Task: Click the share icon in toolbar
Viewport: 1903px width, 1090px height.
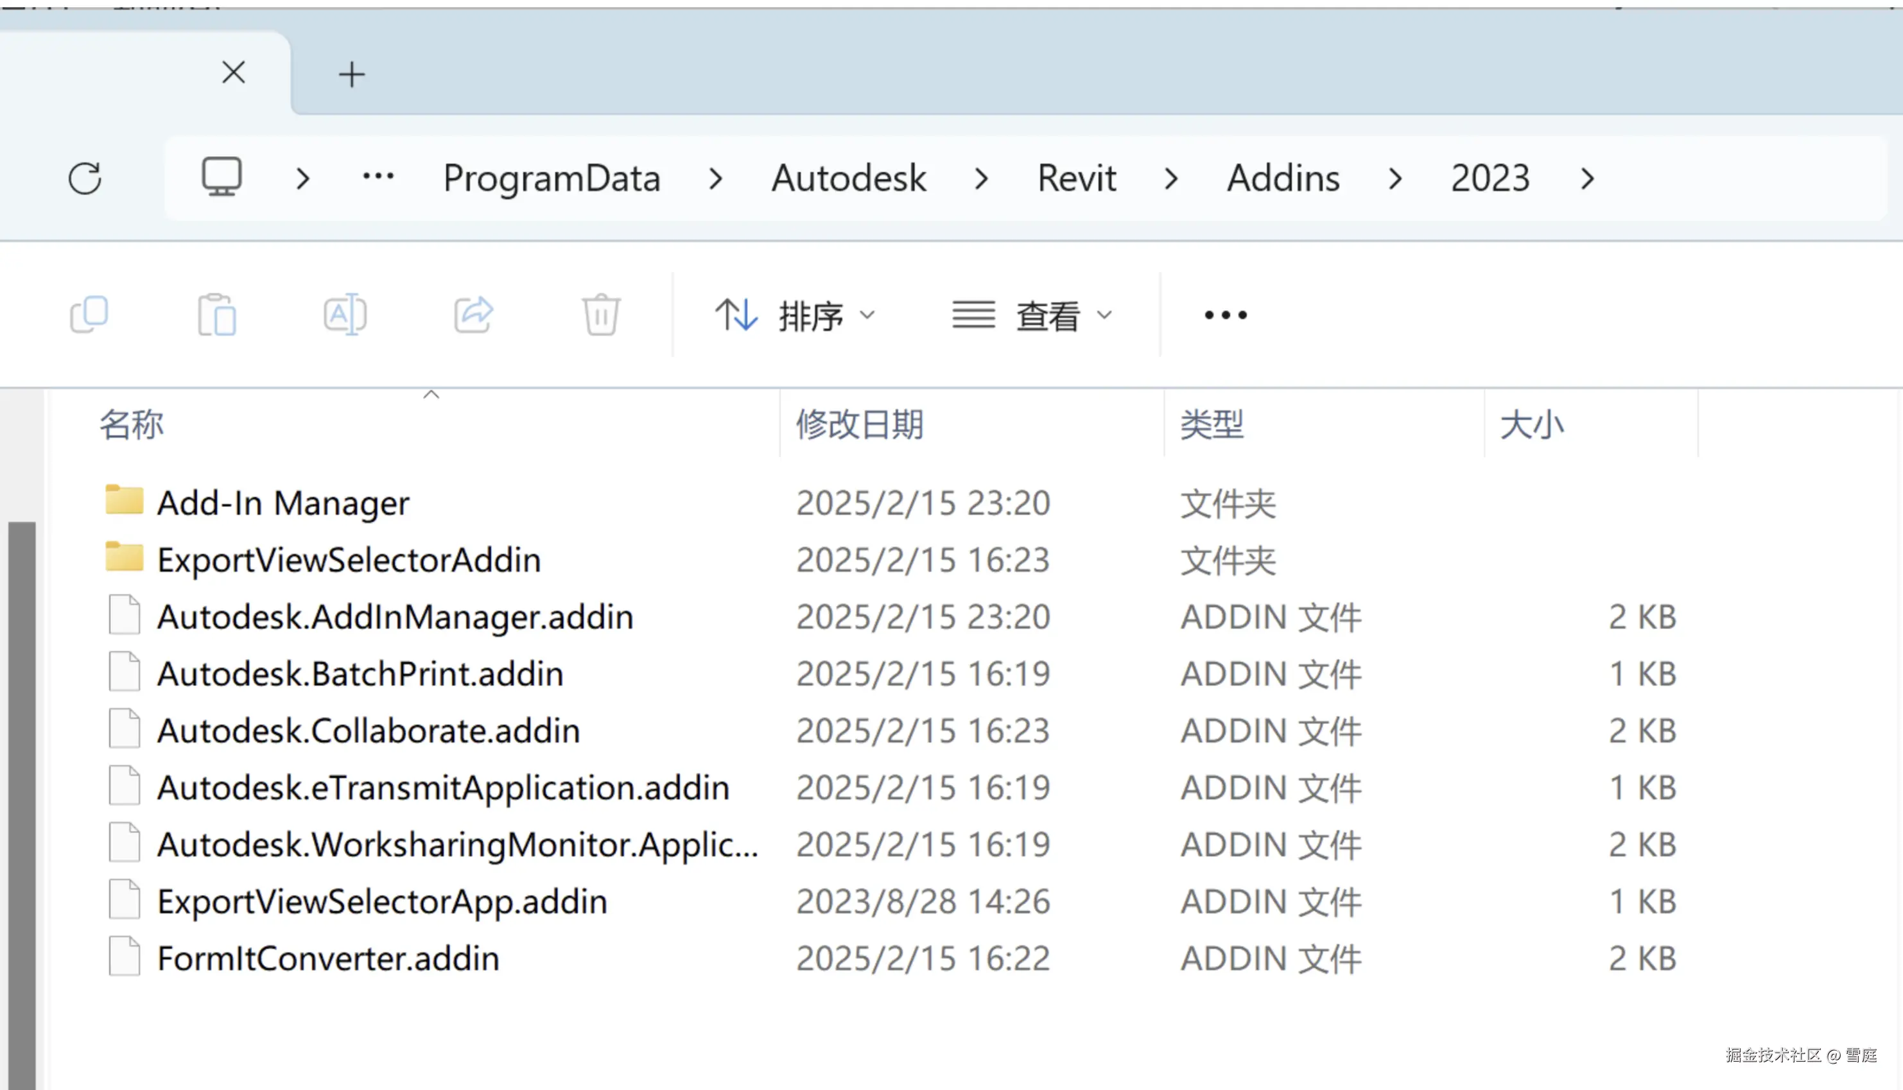Action: click(x=473, y=315)
